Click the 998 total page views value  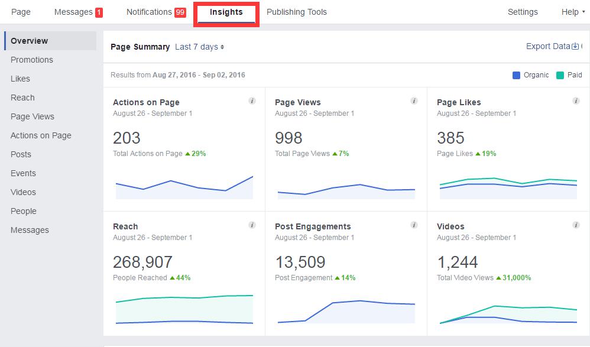[x=288, y=138]
